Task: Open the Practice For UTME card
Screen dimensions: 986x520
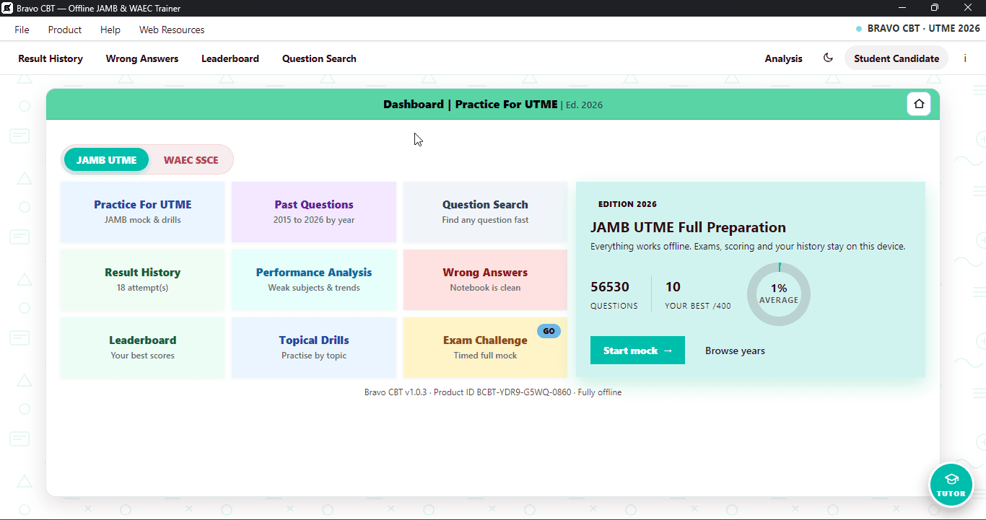Action: pos(143,212)
